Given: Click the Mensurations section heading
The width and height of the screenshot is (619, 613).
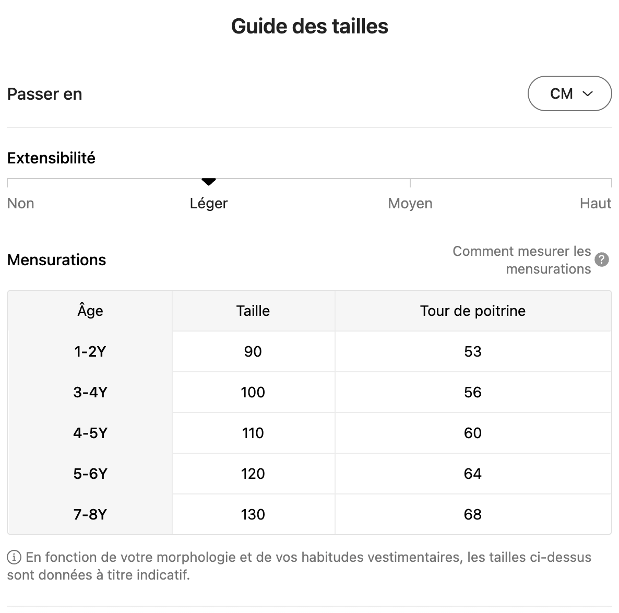Looking at the screenshot, I should pos(56,260).
